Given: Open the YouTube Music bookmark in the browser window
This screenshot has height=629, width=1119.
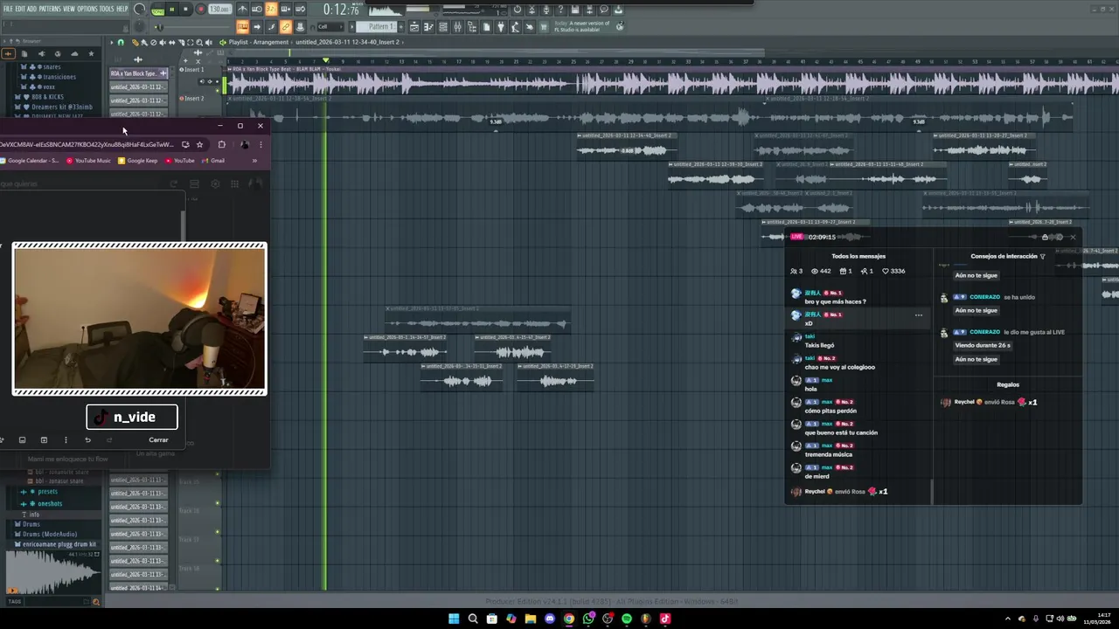Looking at the screenshot, I should pyautogui.click(x=88, y=161).
